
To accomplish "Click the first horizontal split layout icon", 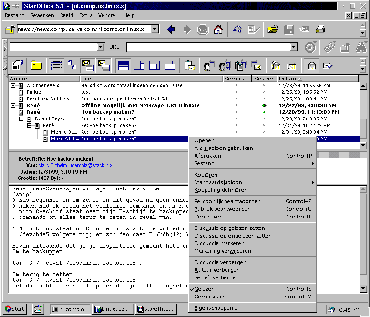I will tap(123, 66).
